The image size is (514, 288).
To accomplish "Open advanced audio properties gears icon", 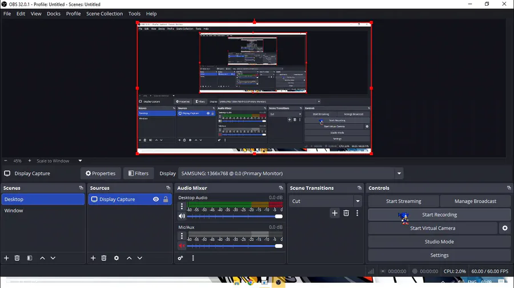I will coord(180,258).
